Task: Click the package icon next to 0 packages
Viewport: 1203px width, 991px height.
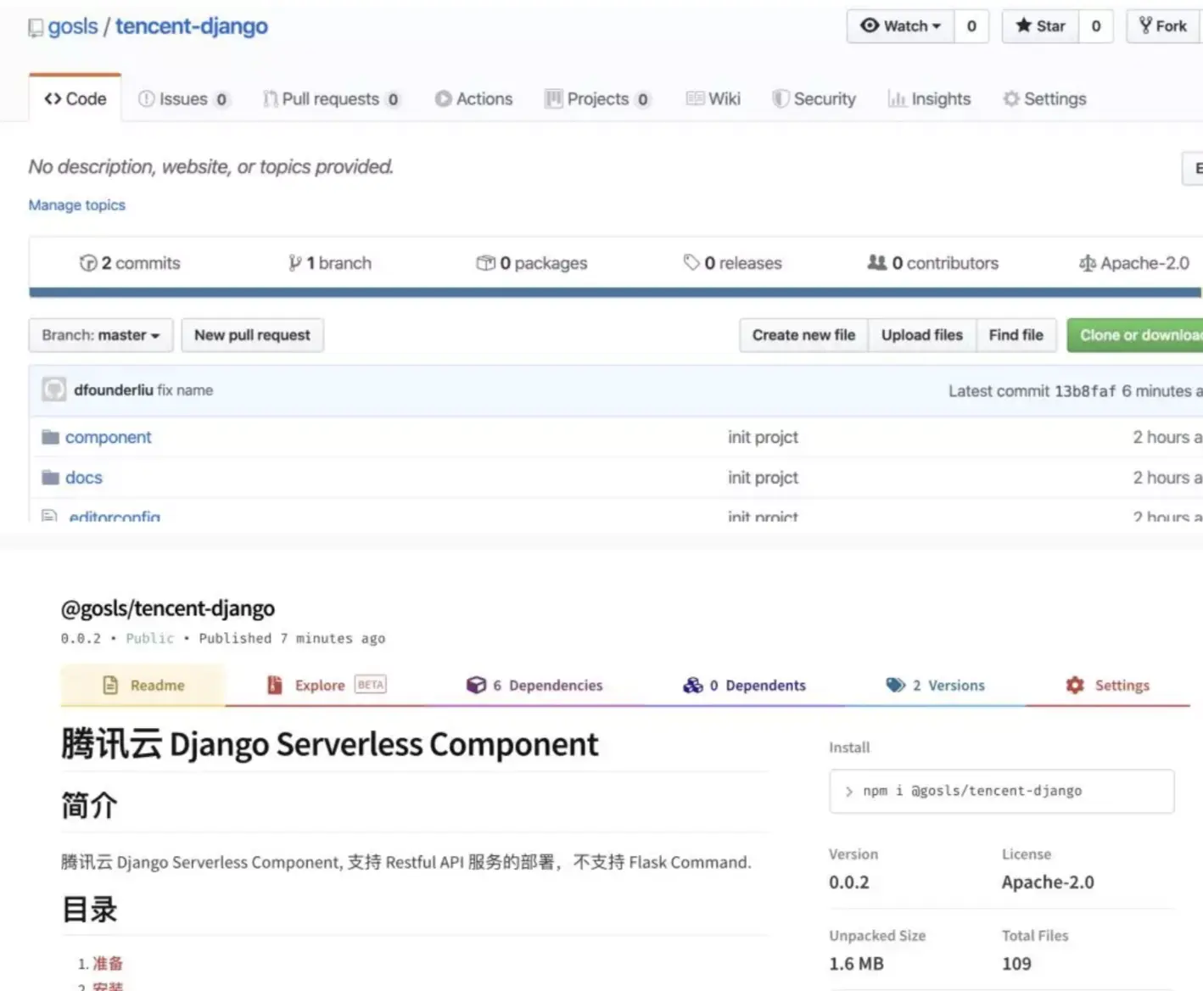Action: tap(485, 263)
